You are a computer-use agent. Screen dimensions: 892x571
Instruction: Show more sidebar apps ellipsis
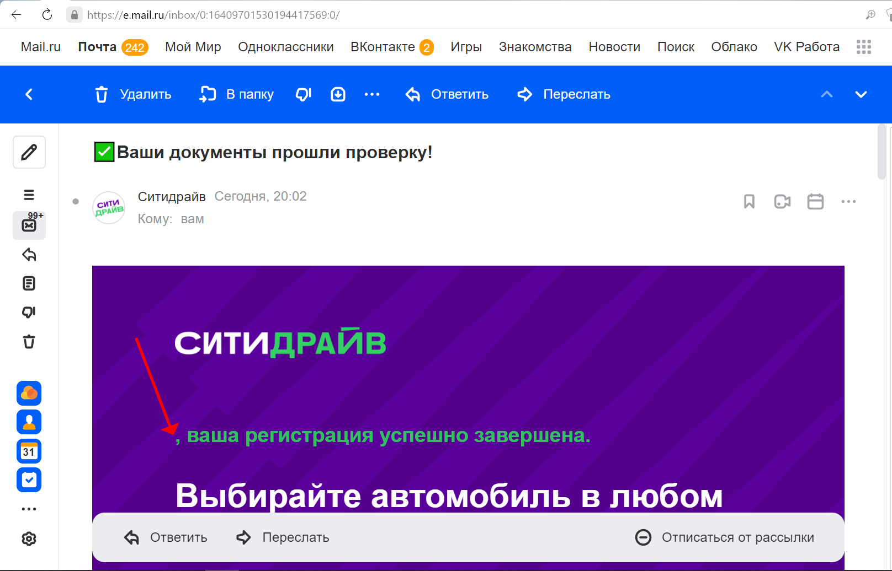pyautogui.click(x=29, y=509)
